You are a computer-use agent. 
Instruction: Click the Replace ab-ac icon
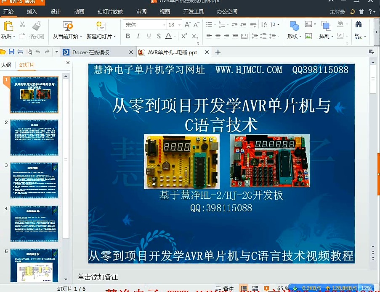tap(358, 36)
